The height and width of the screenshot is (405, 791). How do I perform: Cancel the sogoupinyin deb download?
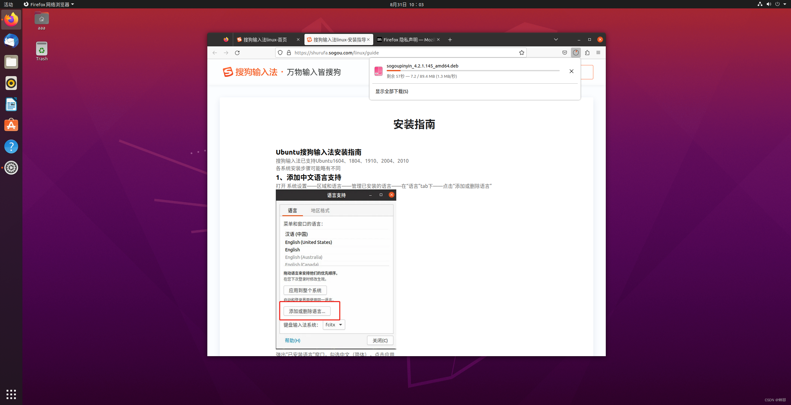tap(571, 71)
